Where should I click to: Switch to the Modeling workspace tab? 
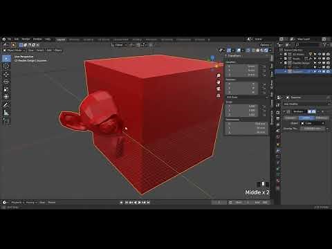click(74, 39)
